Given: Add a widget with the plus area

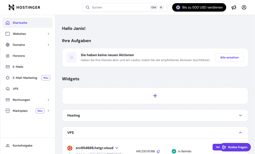Looking at the screenshot, I should point(155,96).
